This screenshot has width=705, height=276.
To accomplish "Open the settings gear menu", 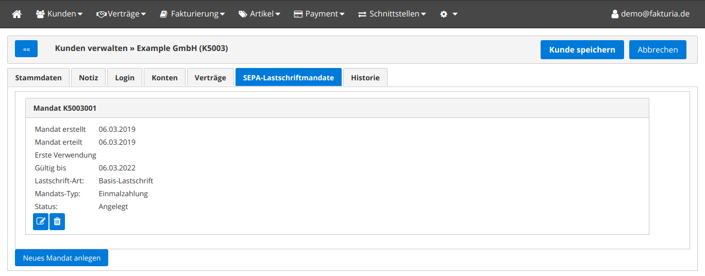I will click(x=448, y=14).
